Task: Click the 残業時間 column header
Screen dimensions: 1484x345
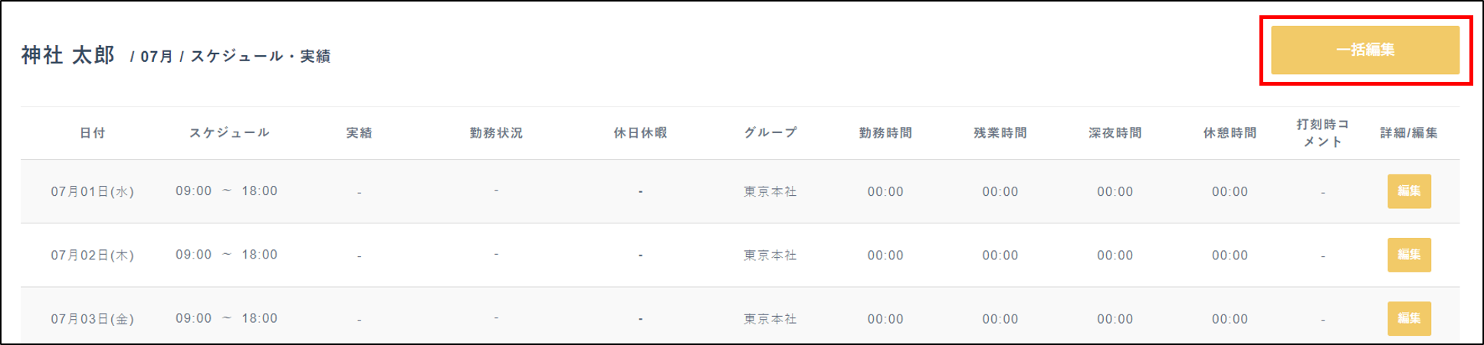Action: 1000,133
